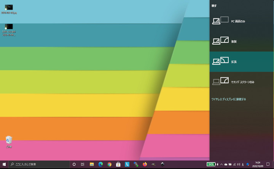Click the IME input mode indicator A
This screenshot has width=274, height=169.
(243, 164)
